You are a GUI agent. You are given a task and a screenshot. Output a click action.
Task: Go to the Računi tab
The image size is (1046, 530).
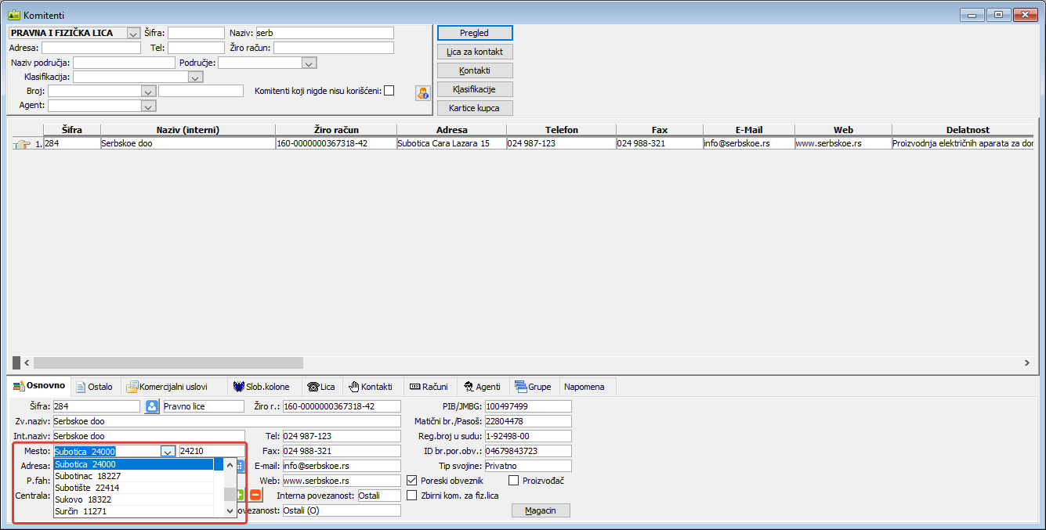(429, 387)
